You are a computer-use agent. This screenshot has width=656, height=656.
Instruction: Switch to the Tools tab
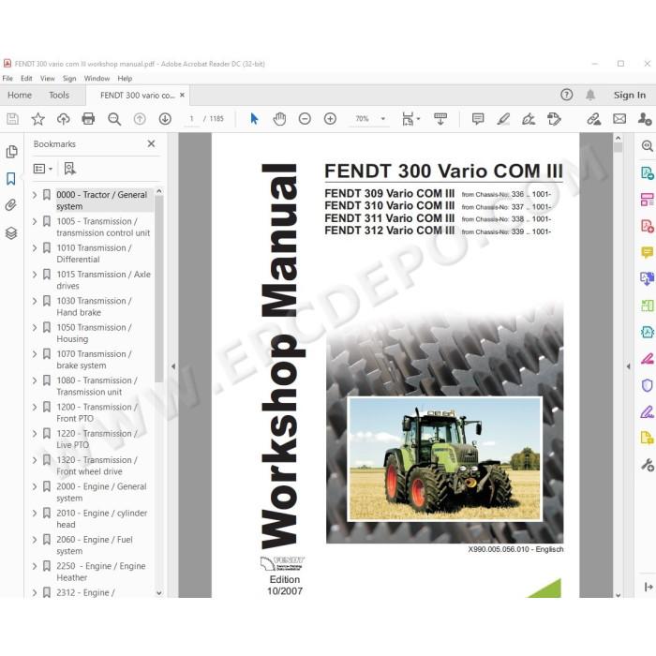[x=59, y=95]
